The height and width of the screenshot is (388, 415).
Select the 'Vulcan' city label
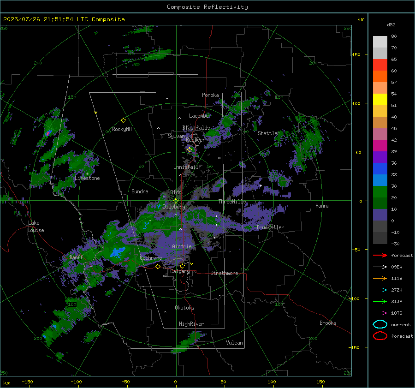click(234, 343)
